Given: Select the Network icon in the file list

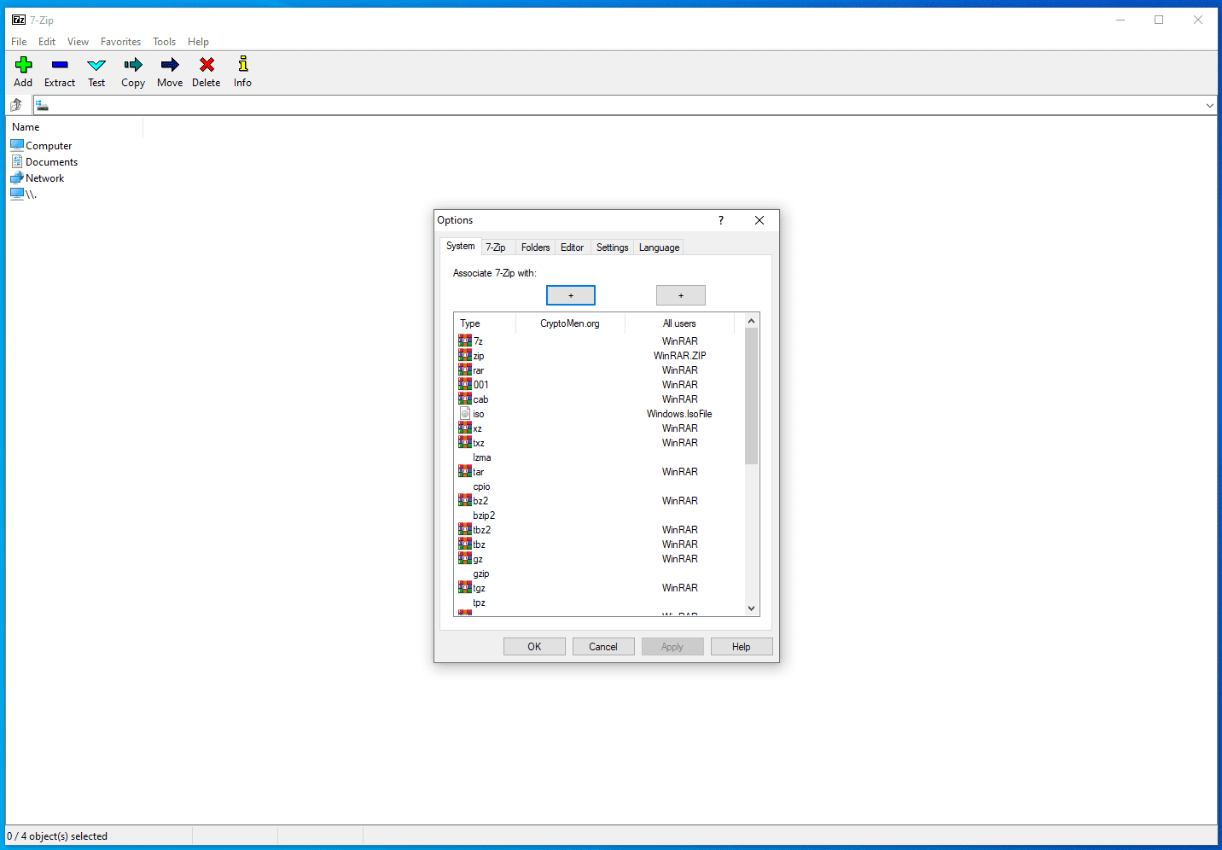Looking at the screenshot, I should tap(17, 178).
